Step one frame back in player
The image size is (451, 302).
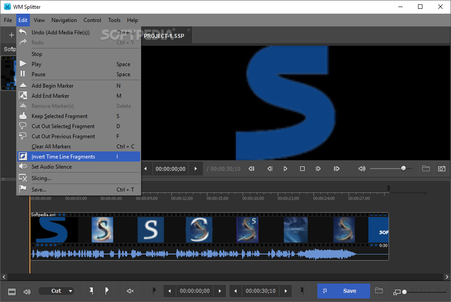click(x=270, y=169)
